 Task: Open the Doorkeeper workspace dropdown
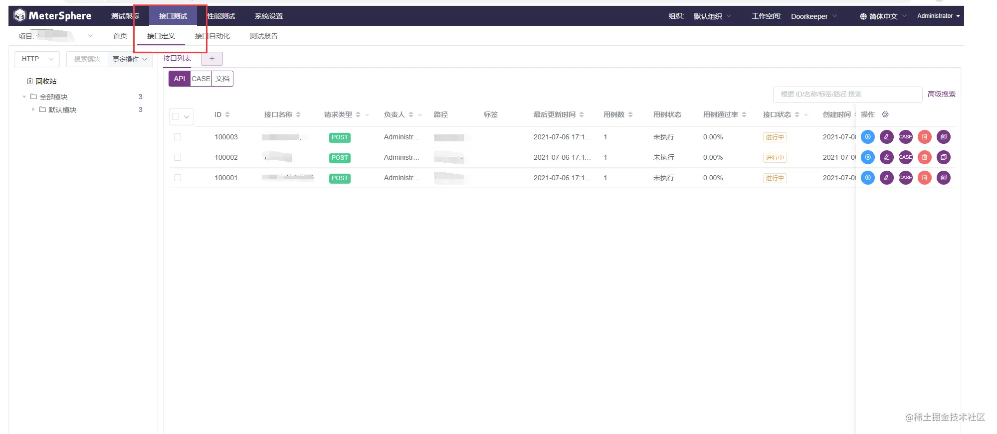click(814, 16)
